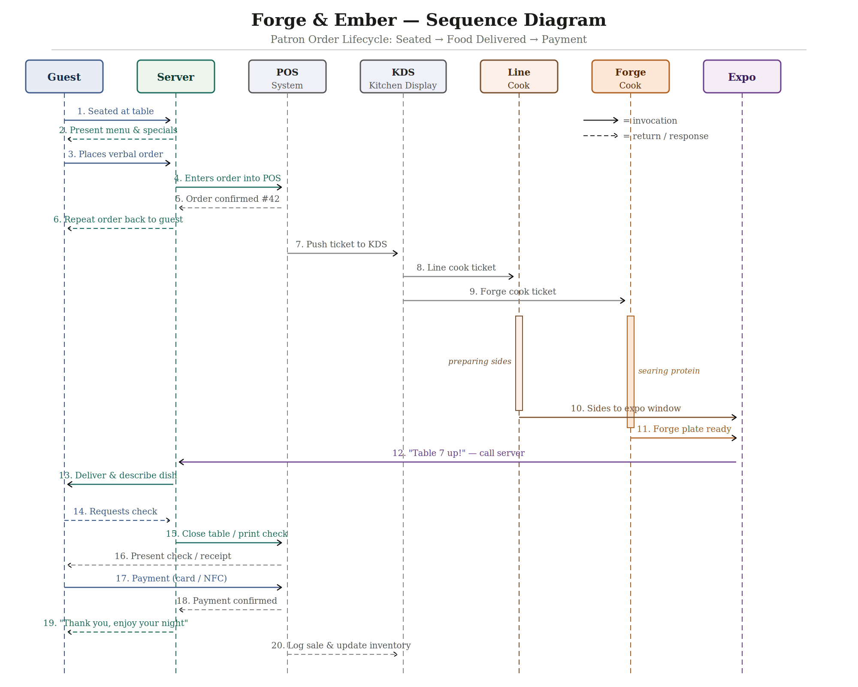Screen dimensions: 858x687
Task: Click the dashed return arrow in the legend
Action: (x=601, y=136)
